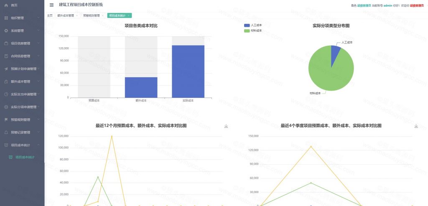Close the active 项目成本统计 tab
This screenshot has height=206, width=428.
click(x=129, y=15)
